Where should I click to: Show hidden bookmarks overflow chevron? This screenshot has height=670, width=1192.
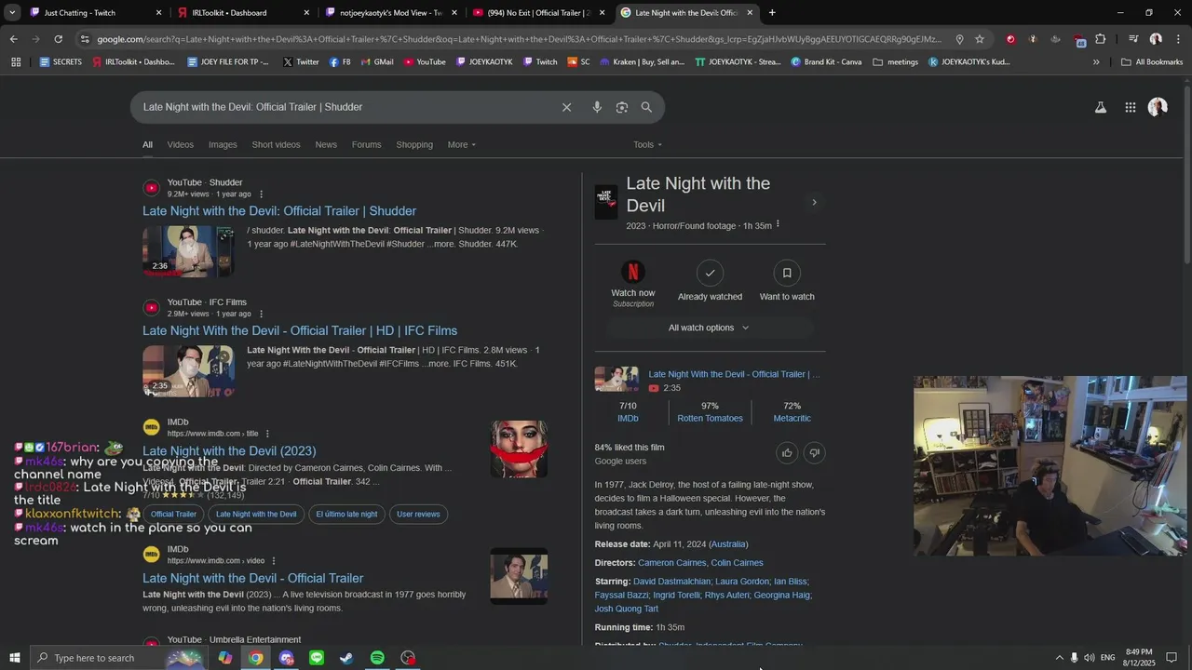(1096, 62)
